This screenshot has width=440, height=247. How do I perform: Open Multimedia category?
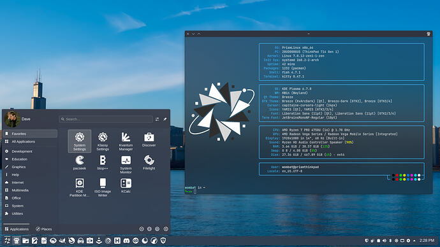tap(31, 190)
